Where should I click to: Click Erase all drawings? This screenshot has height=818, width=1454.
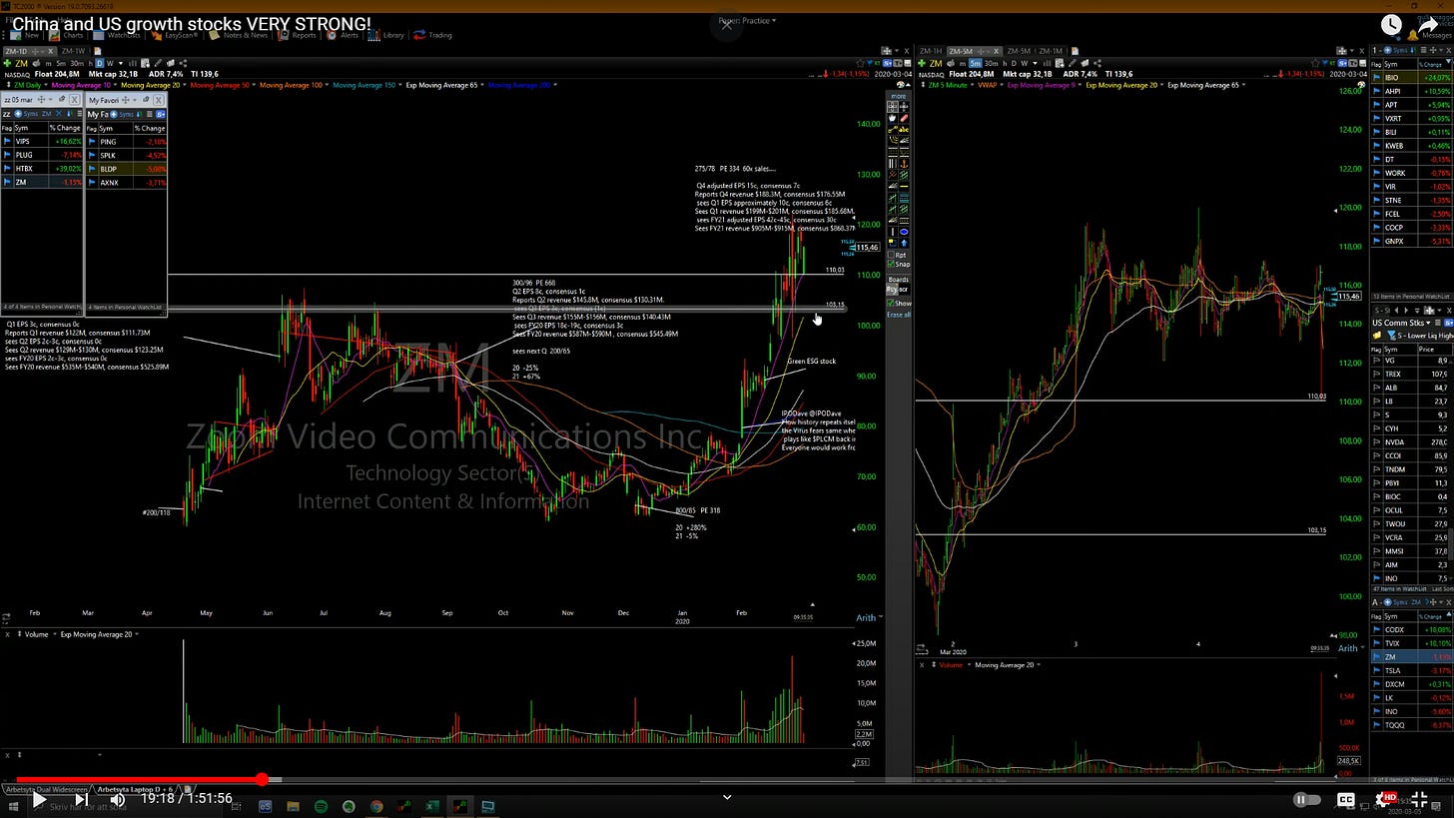pos(899,315)
